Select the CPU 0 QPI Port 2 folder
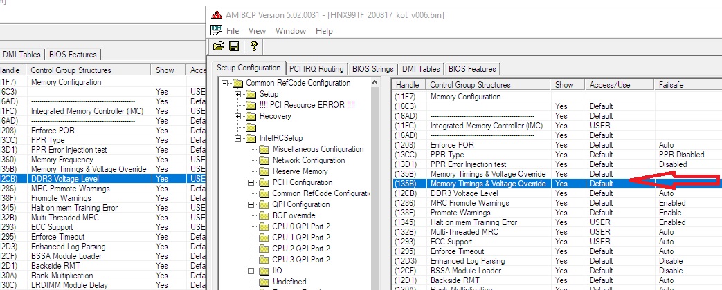Viewport: 722px width, 290px height. point(295,226)
